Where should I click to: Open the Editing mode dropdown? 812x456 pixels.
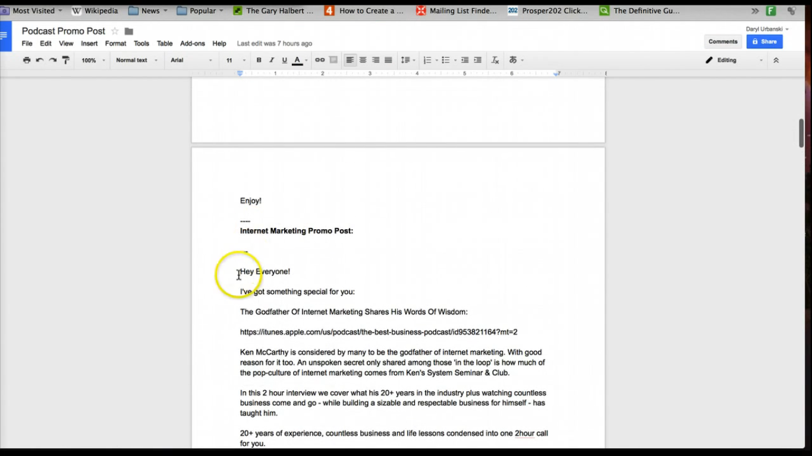(x=734, y=60)
